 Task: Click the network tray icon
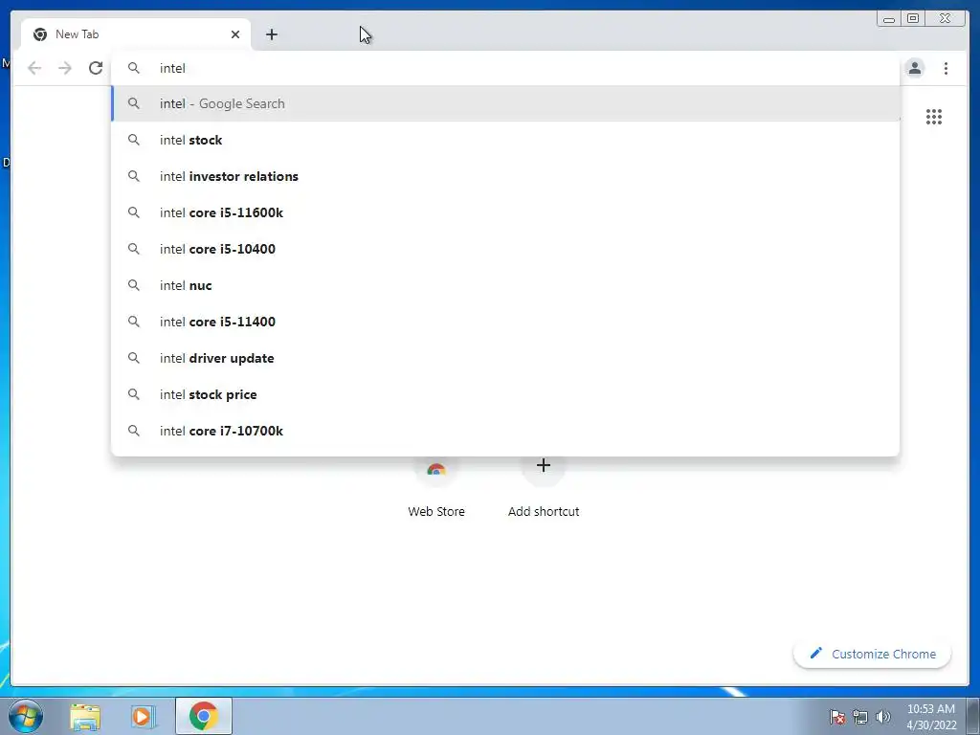pyautogui.click(x=860, y=717)
